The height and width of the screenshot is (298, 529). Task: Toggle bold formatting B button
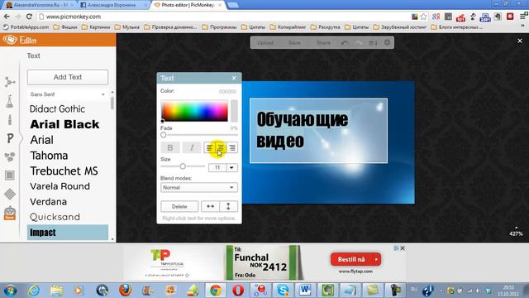[170, 147]
